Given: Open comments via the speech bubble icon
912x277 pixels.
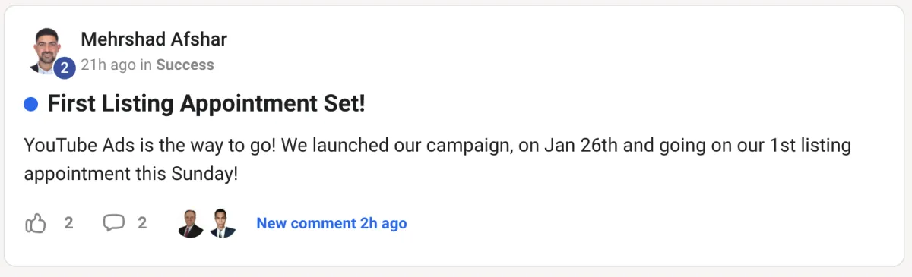Looking at the screenshot, I should pyautogui.click(x=114, y=223).
